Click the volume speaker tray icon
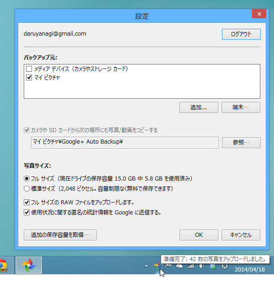This screenshot has height=283, width=274. pos(201,266)
